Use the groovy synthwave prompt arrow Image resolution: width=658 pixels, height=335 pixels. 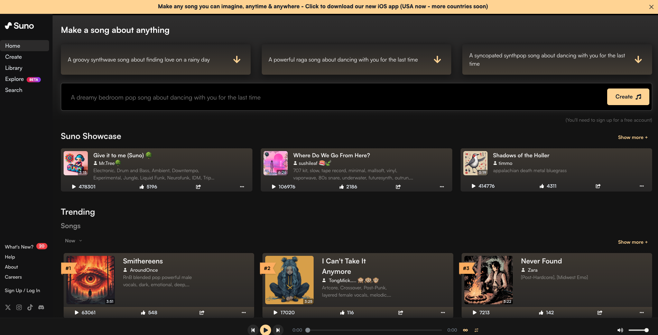237,59
